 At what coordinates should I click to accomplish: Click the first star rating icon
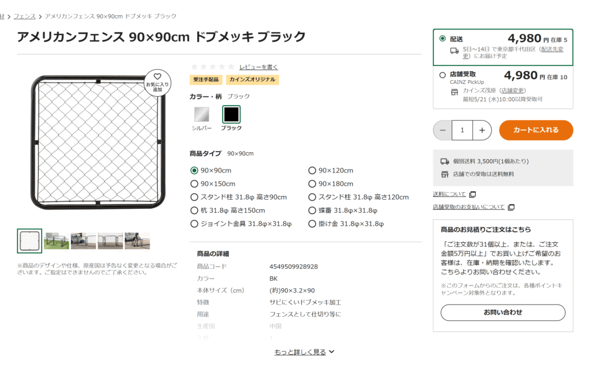(194, 67)
